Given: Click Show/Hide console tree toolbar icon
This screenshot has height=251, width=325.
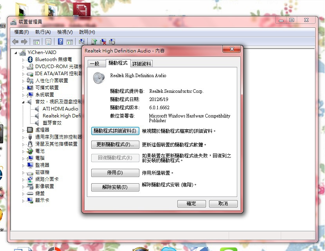Looking at the screenshot, I should click(36, 42).
